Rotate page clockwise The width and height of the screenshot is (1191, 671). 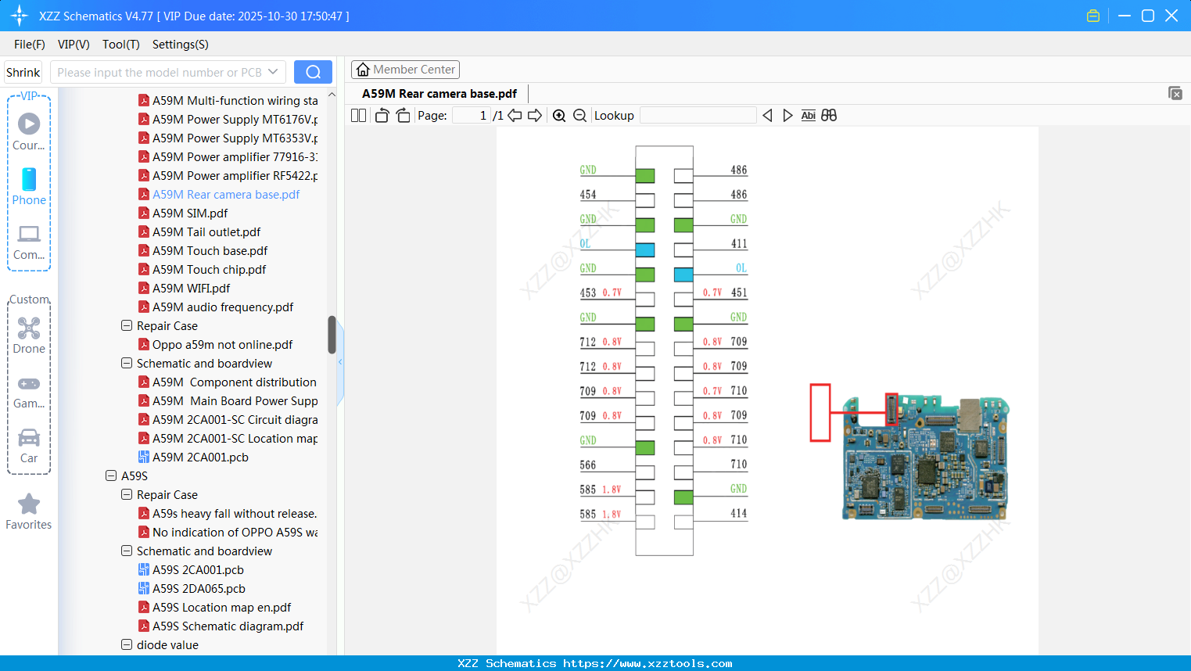click(x=403, y=116)
